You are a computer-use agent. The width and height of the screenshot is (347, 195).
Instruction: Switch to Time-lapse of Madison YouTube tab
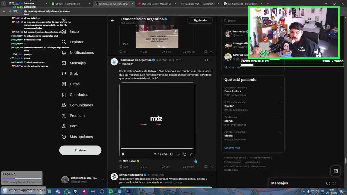157,4
